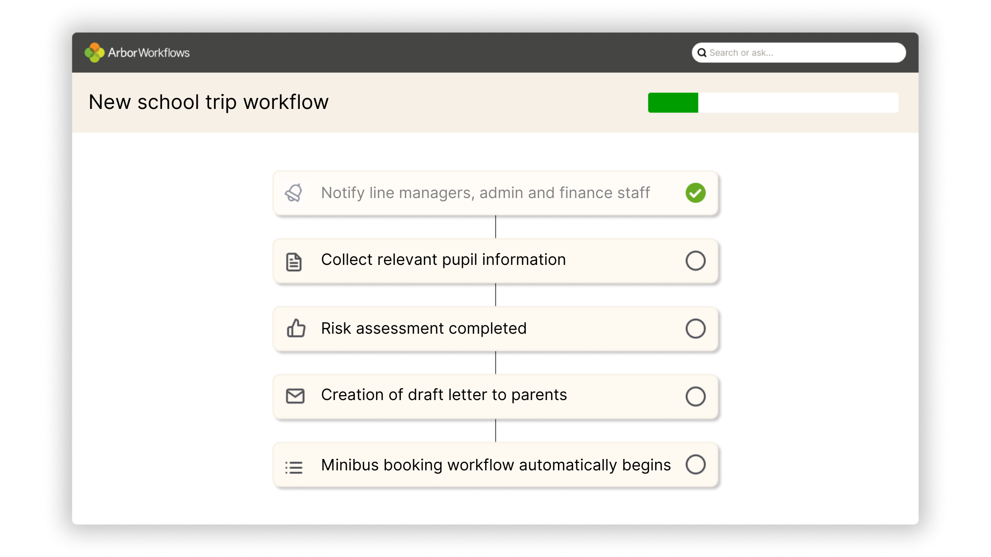Check the circle for Risk assessment completed
991x557 pixels.
(x=696, y=328)
